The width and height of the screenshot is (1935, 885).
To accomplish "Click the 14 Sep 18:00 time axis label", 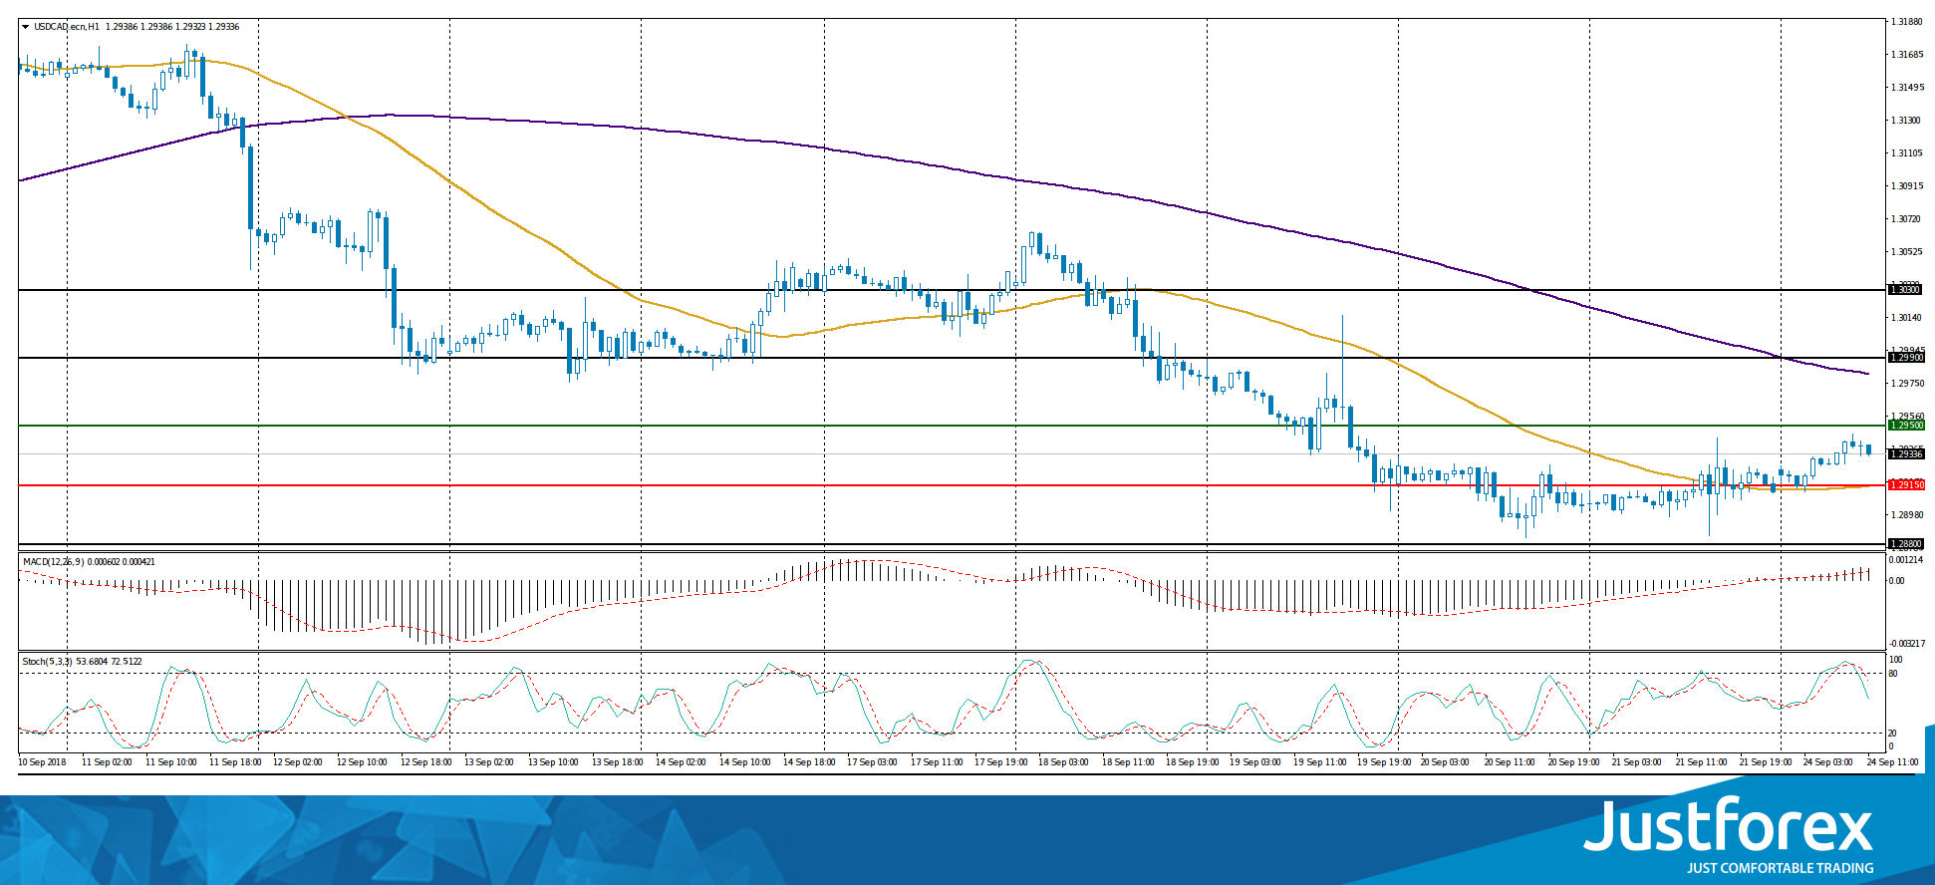I will point(809,762).
